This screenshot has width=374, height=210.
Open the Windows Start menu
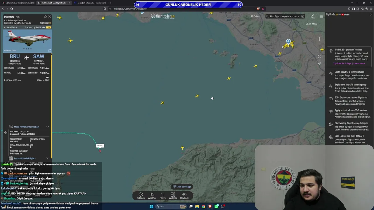[151, 206]
